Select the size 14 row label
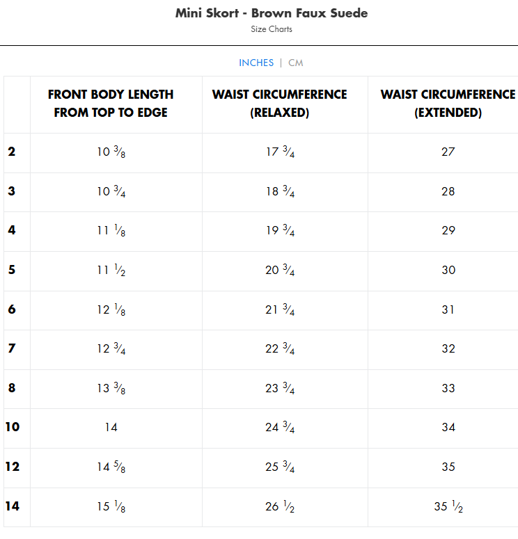This screenshot has width=518, height=539. click(x=13, y=506)
